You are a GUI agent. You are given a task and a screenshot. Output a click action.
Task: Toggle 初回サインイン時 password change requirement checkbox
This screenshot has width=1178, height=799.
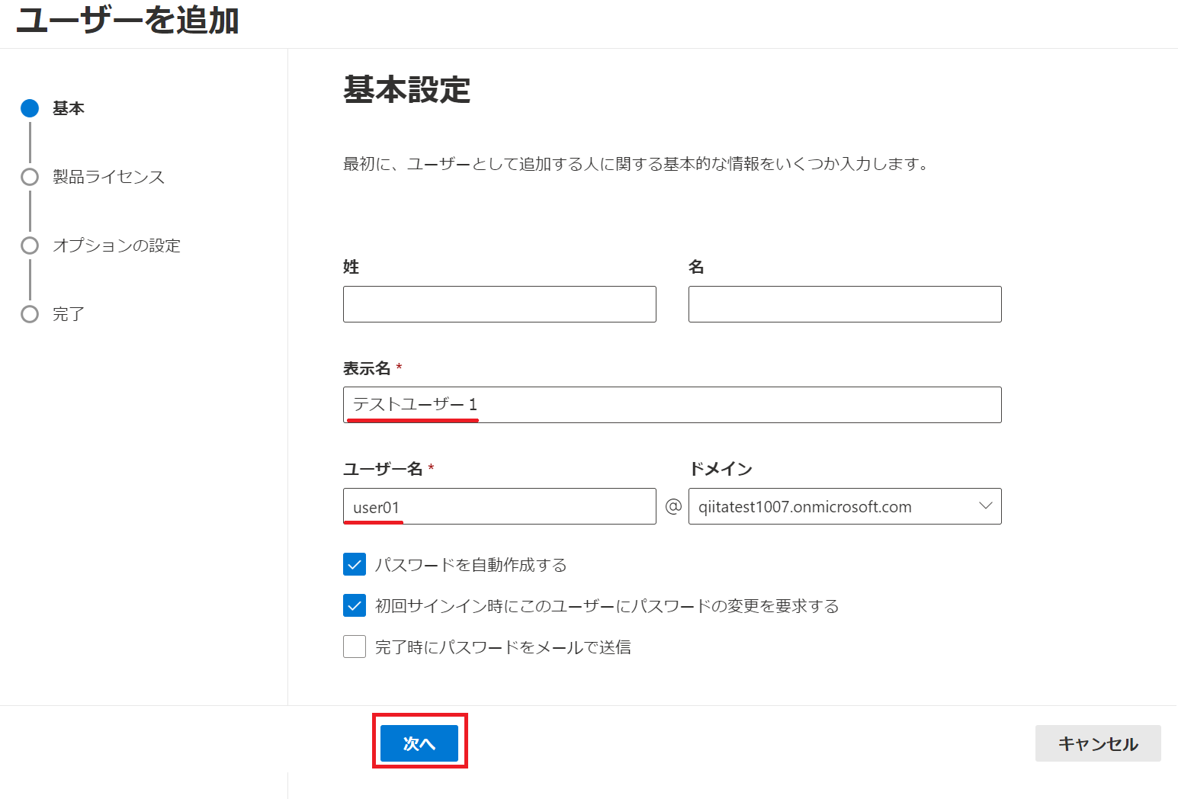(355, 606)
